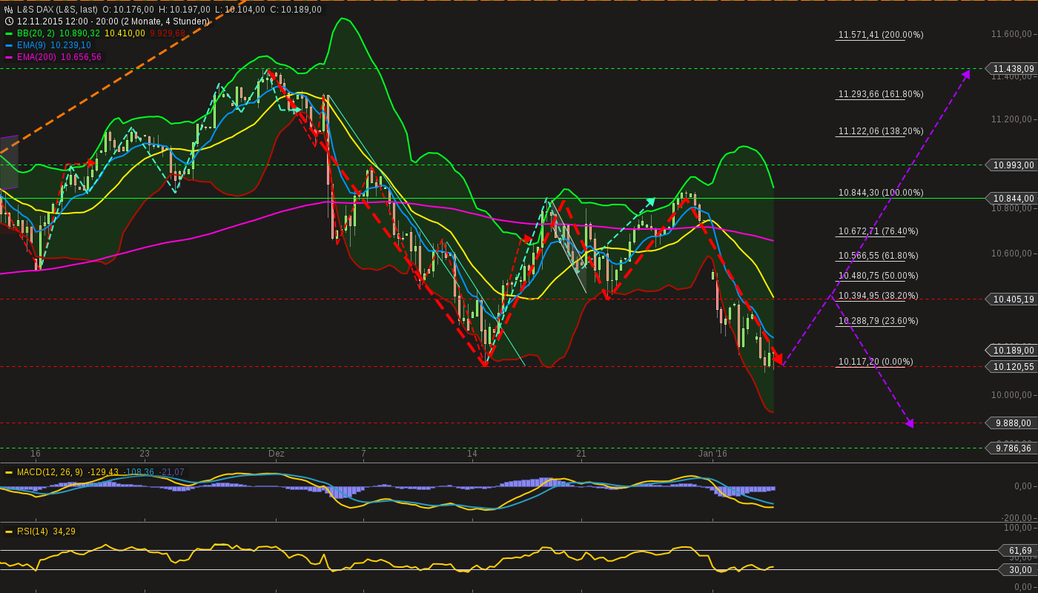Screen dimensions: 1038x593
Task: Click the '10.120,55' price tag
Action: pyautogui.click(x=1013, y=366)
